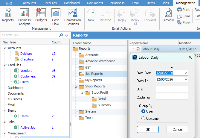Screen dimensions: 200x138
Task: Switch to the Documents ribbon tab
Action: (x=95, y=3)
